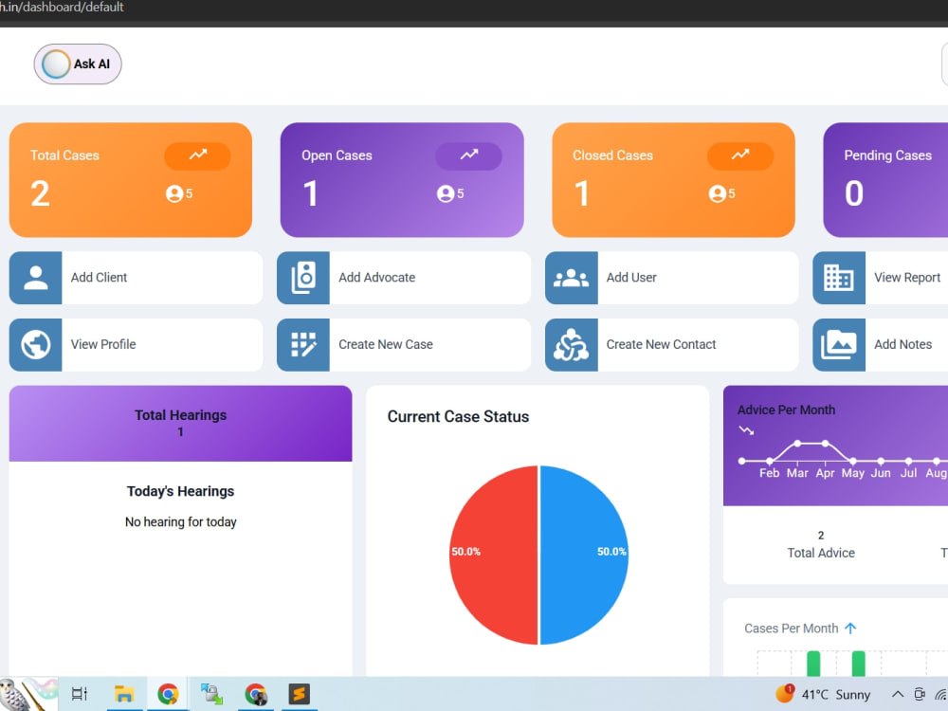Click the View Report building icon
The height and width of the screenshot is (711, 948).
(x=839, y=278)
